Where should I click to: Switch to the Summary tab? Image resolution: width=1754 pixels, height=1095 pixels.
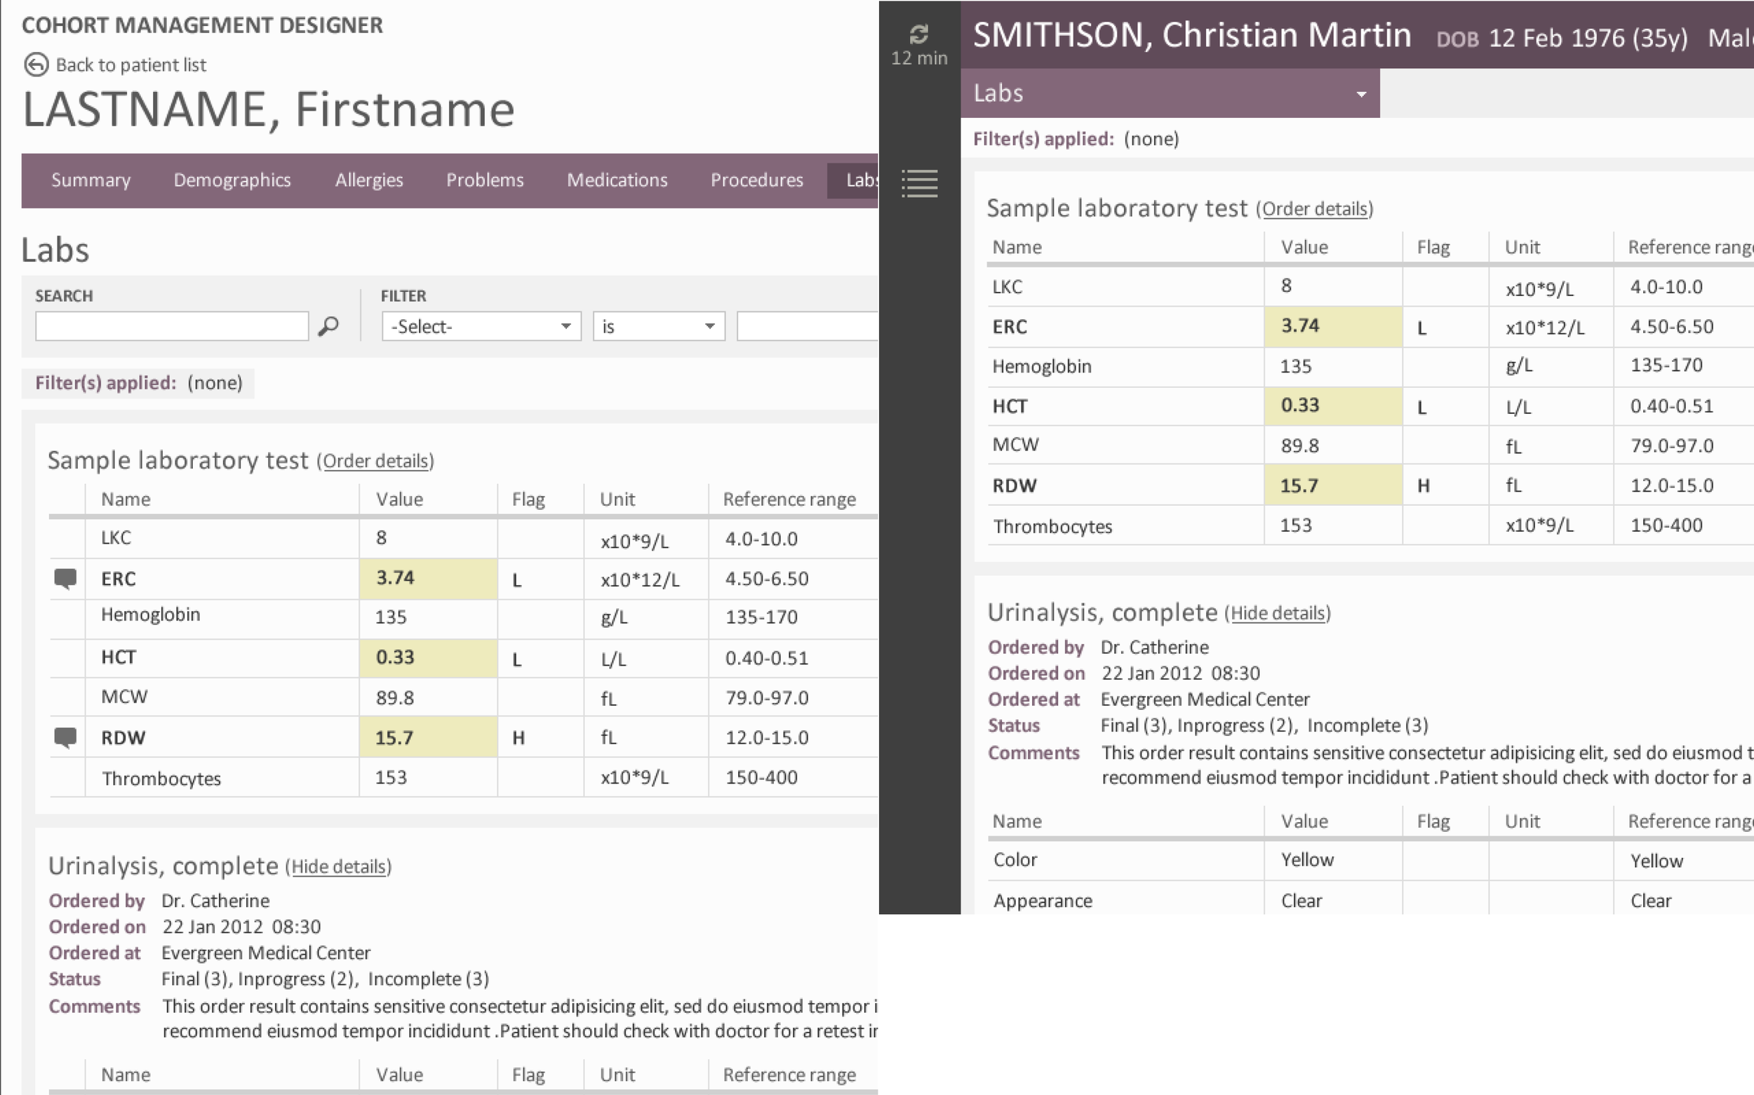pyautogui.click(x=91, y=180)
